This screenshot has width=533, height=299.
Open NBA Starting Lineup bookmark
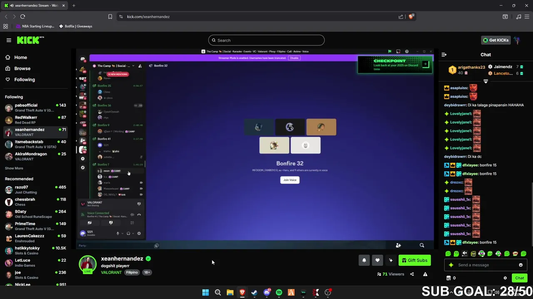click(35, 26)
